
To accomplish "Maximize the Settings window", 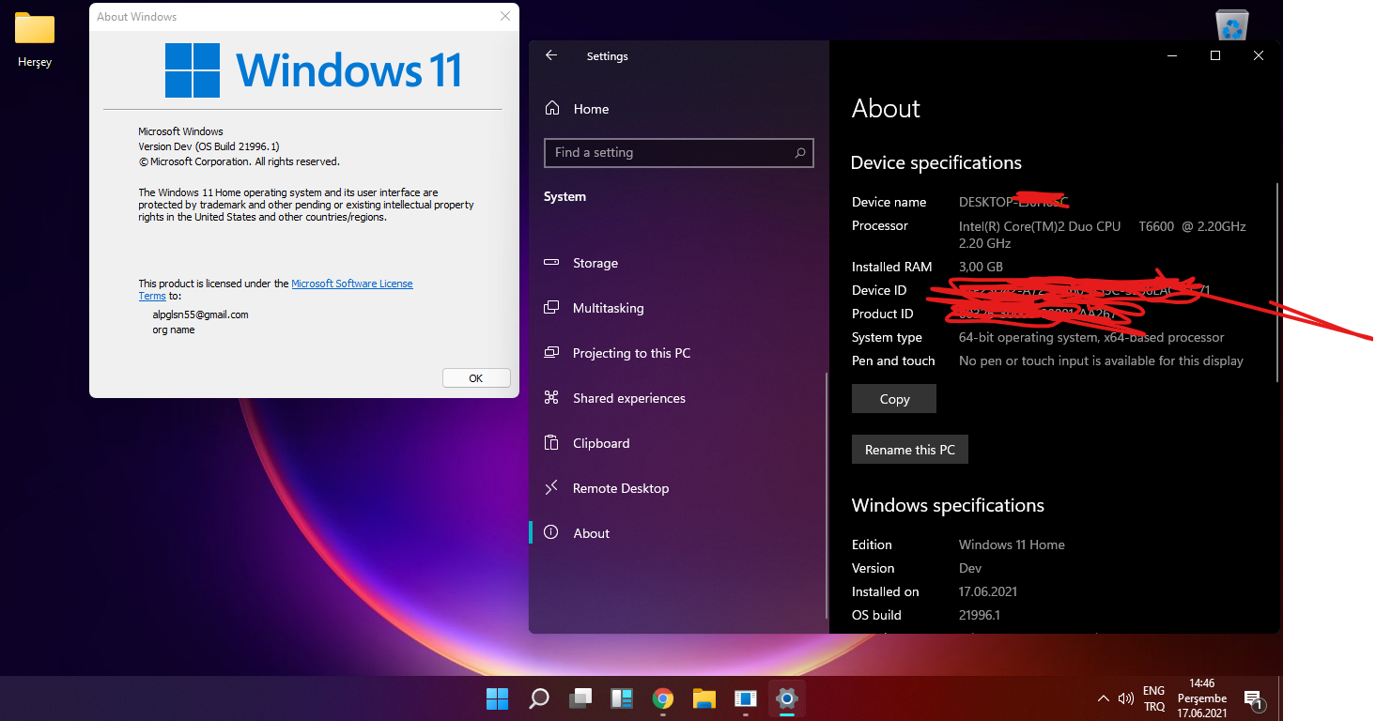I will 1215,55.
